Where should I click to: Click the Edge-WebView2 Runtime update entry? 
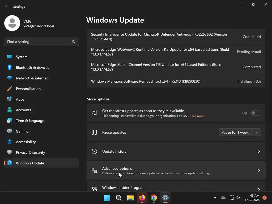pyautogui.click(x=176, y=52)
